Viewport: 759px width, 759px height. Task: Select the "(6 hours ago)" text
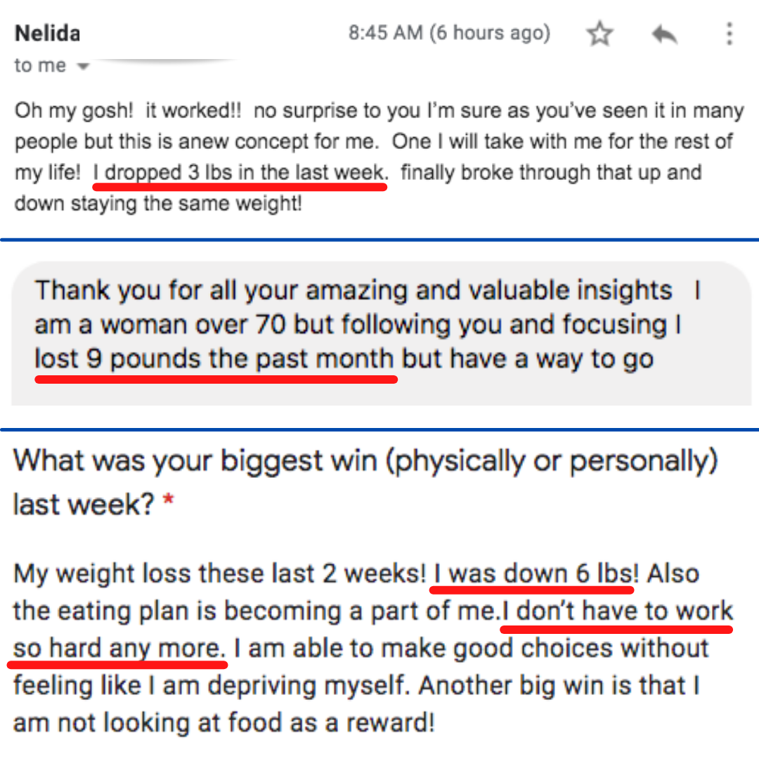pyautogui.click(x=490, y=33)
